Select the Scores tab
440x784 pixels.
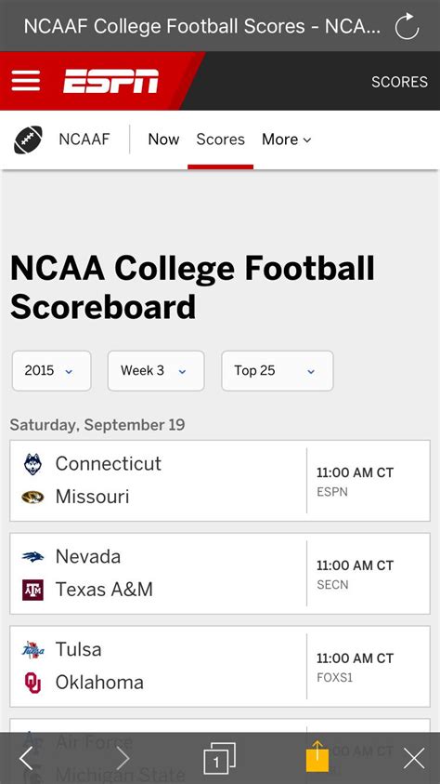pos(221,140)
